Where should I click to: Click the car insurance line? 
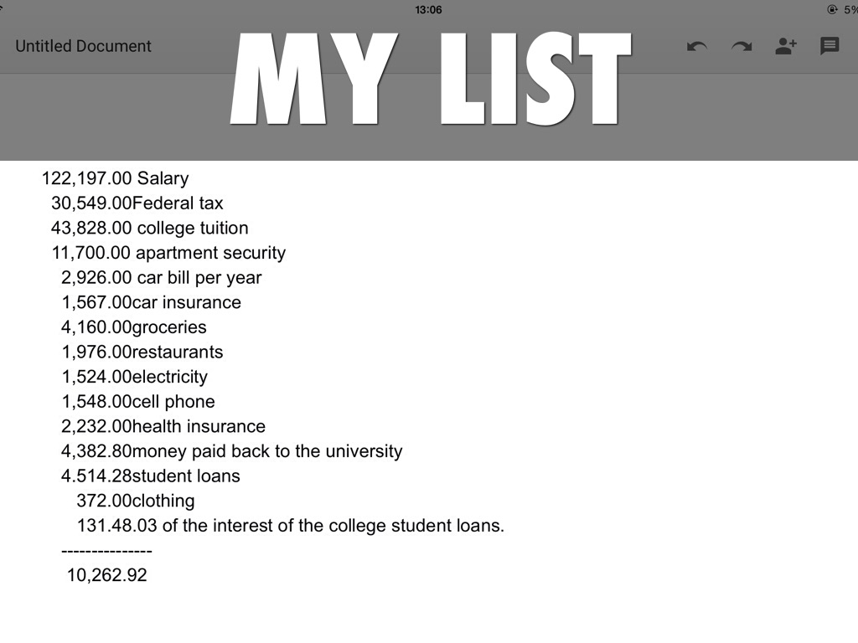click(x=151, y=302)
